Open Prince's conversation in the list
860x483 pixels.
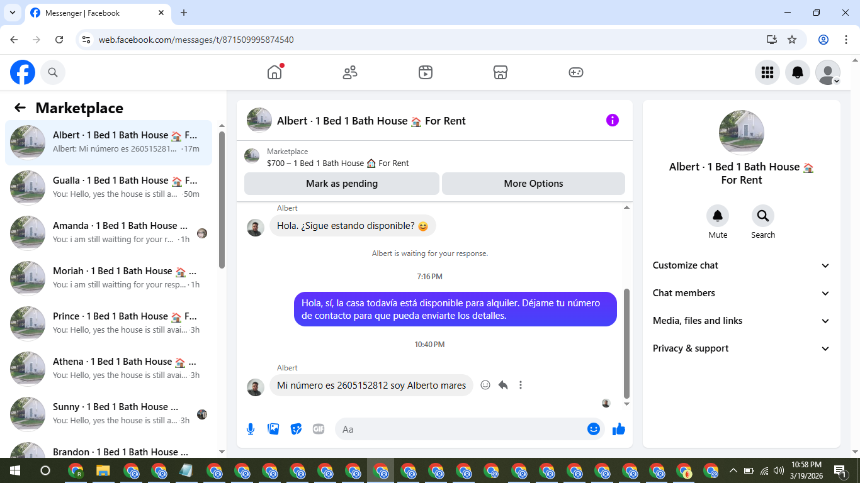coord(108,323)
